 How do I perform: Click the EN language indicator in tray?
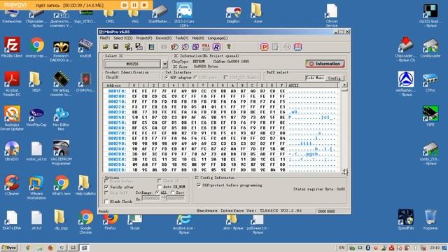pyautogui.click(x=342, y=248)
